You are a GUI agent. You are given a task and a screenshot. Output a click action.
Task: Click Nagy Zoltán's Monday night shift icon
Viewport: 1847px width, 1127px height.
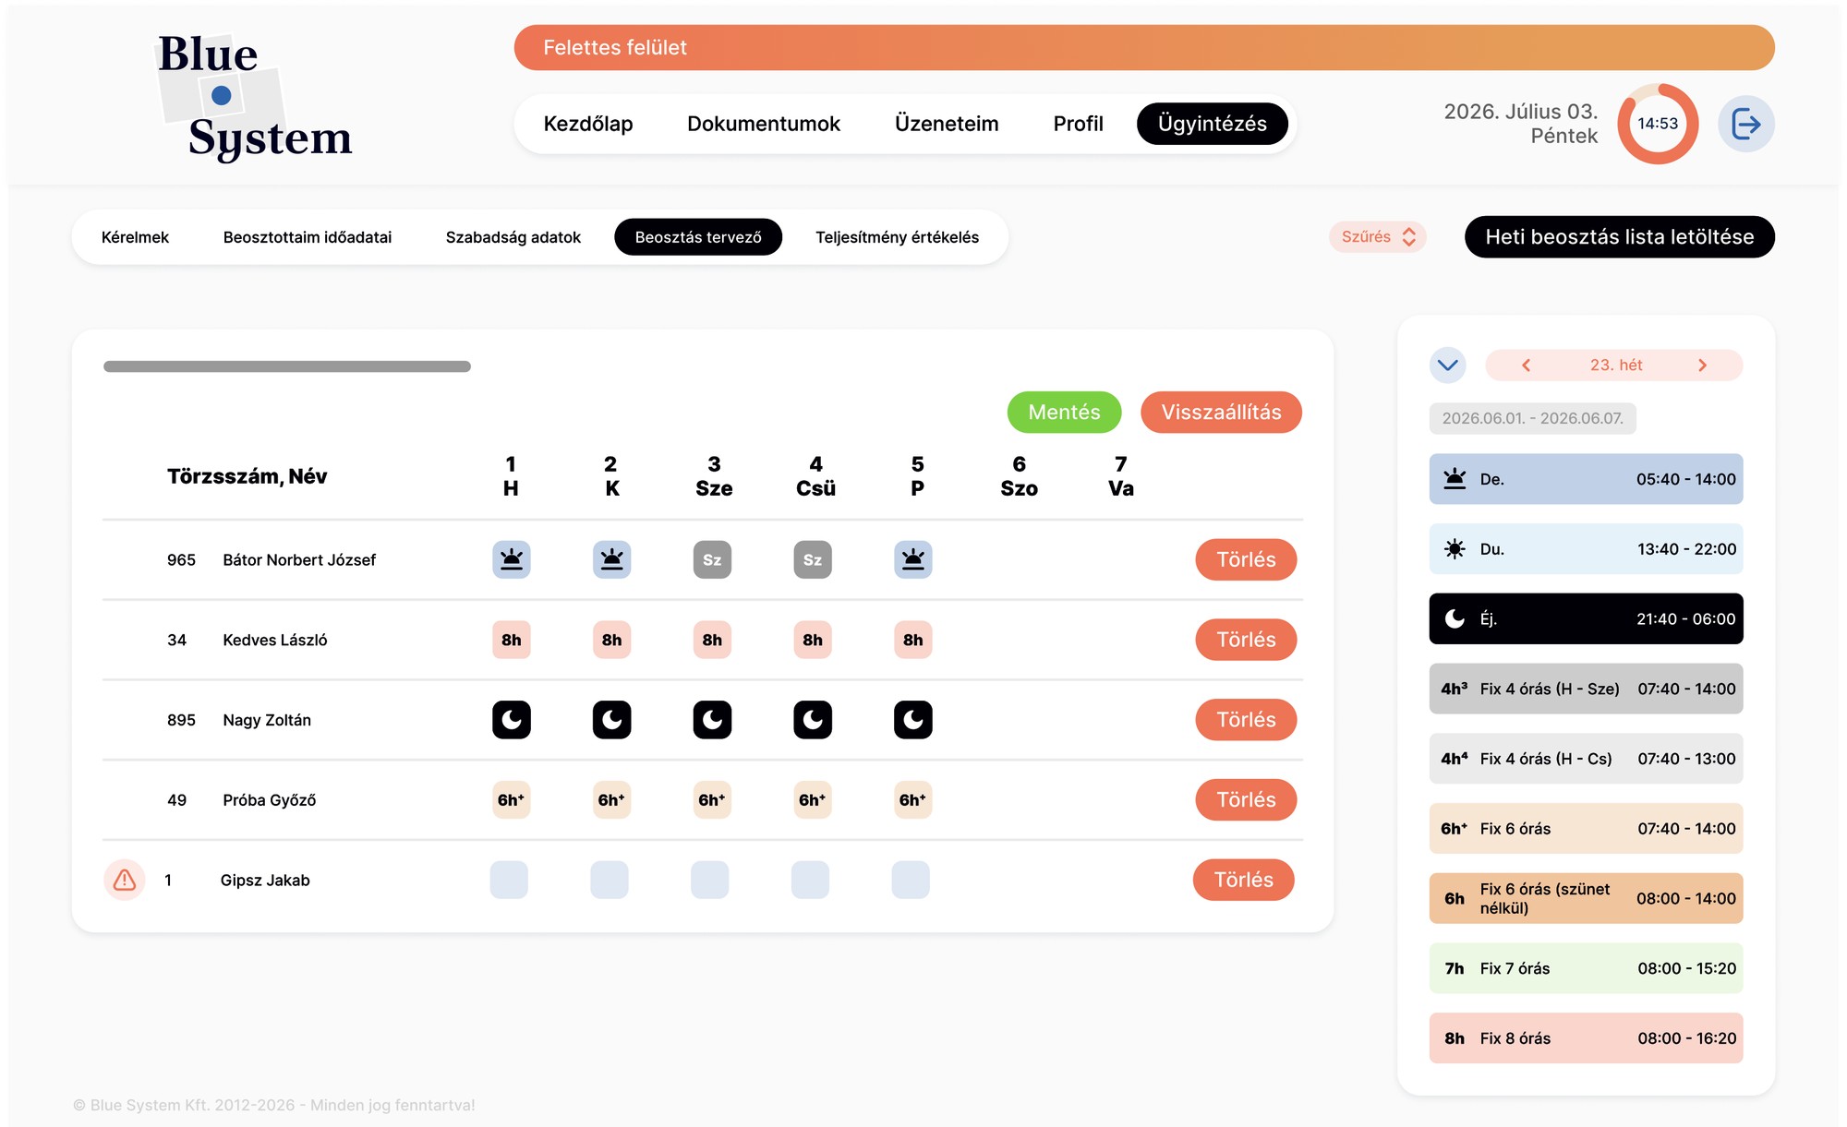pos(511,720)
